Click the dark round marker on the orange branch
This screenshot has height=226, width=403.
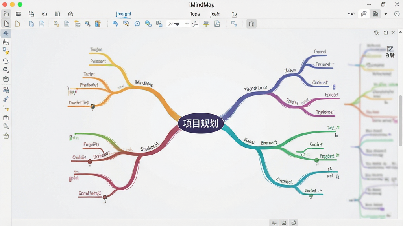pyautogui.click(x=92, y=106)
